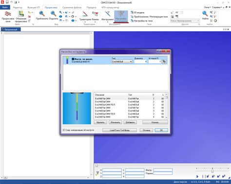Toggle the Сохр. информацию об инстр-те checkbox
231x184 pixels.
(x=64, y=130)
